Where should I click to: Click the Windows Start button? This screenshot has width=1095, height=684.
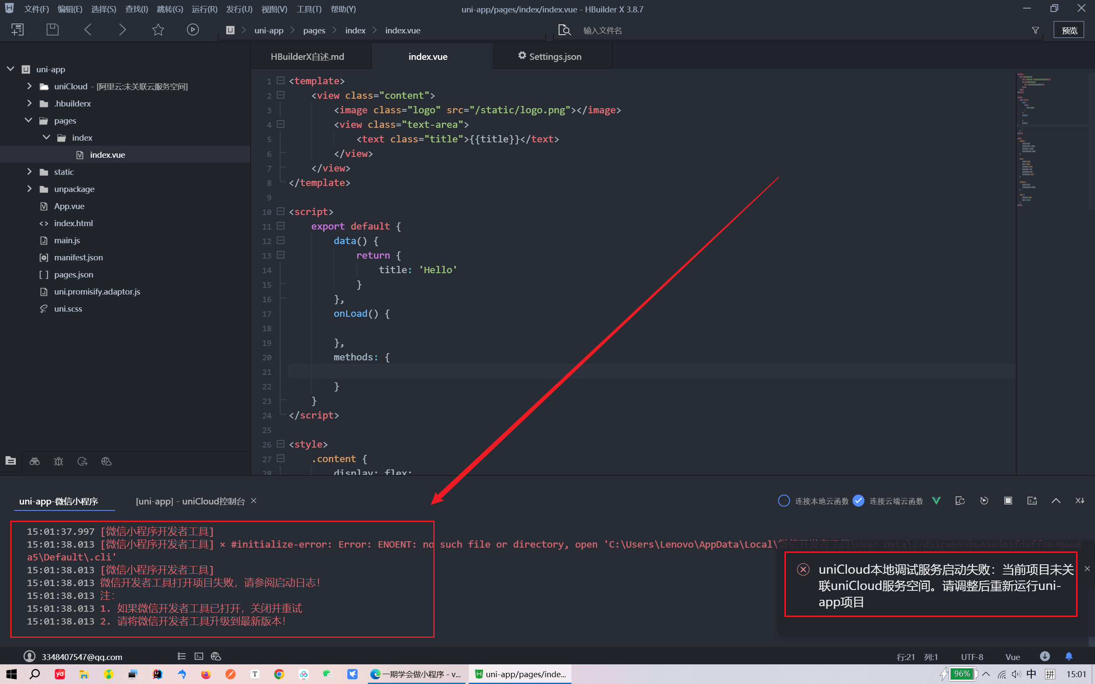[11, 674]
